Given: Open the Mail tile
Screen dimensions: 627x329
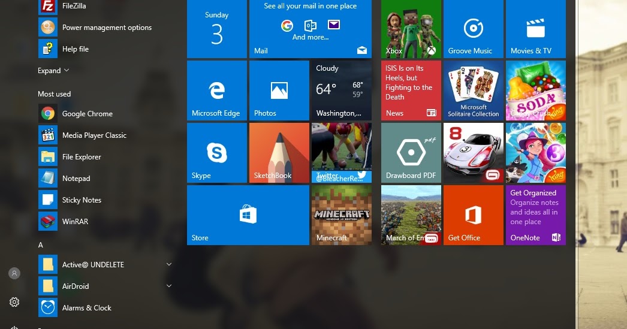Looking at the screenshot, I should (x=311, y=29).
